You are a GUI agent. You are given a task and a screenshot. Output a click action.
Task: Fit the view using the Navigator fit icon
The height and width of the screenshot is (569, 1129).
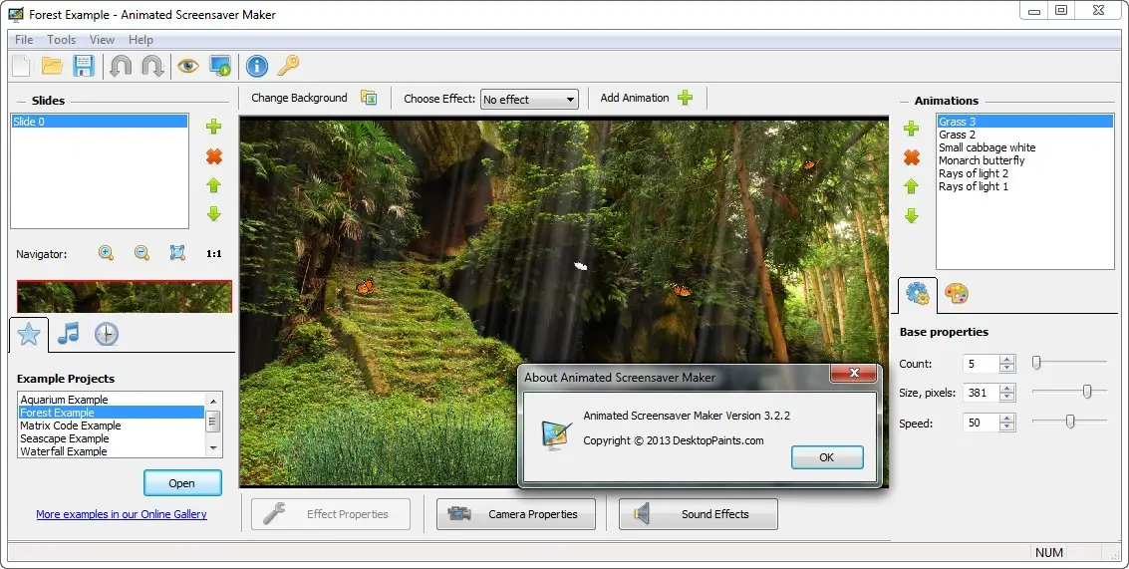pos(177,253)
